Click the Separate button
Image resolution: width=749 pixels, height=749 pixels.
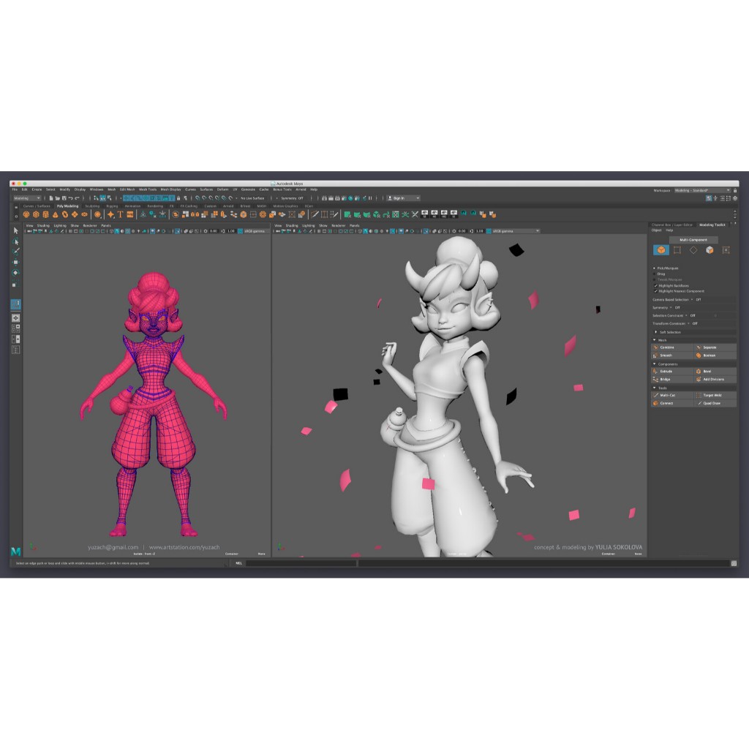[x=715, y=347]
